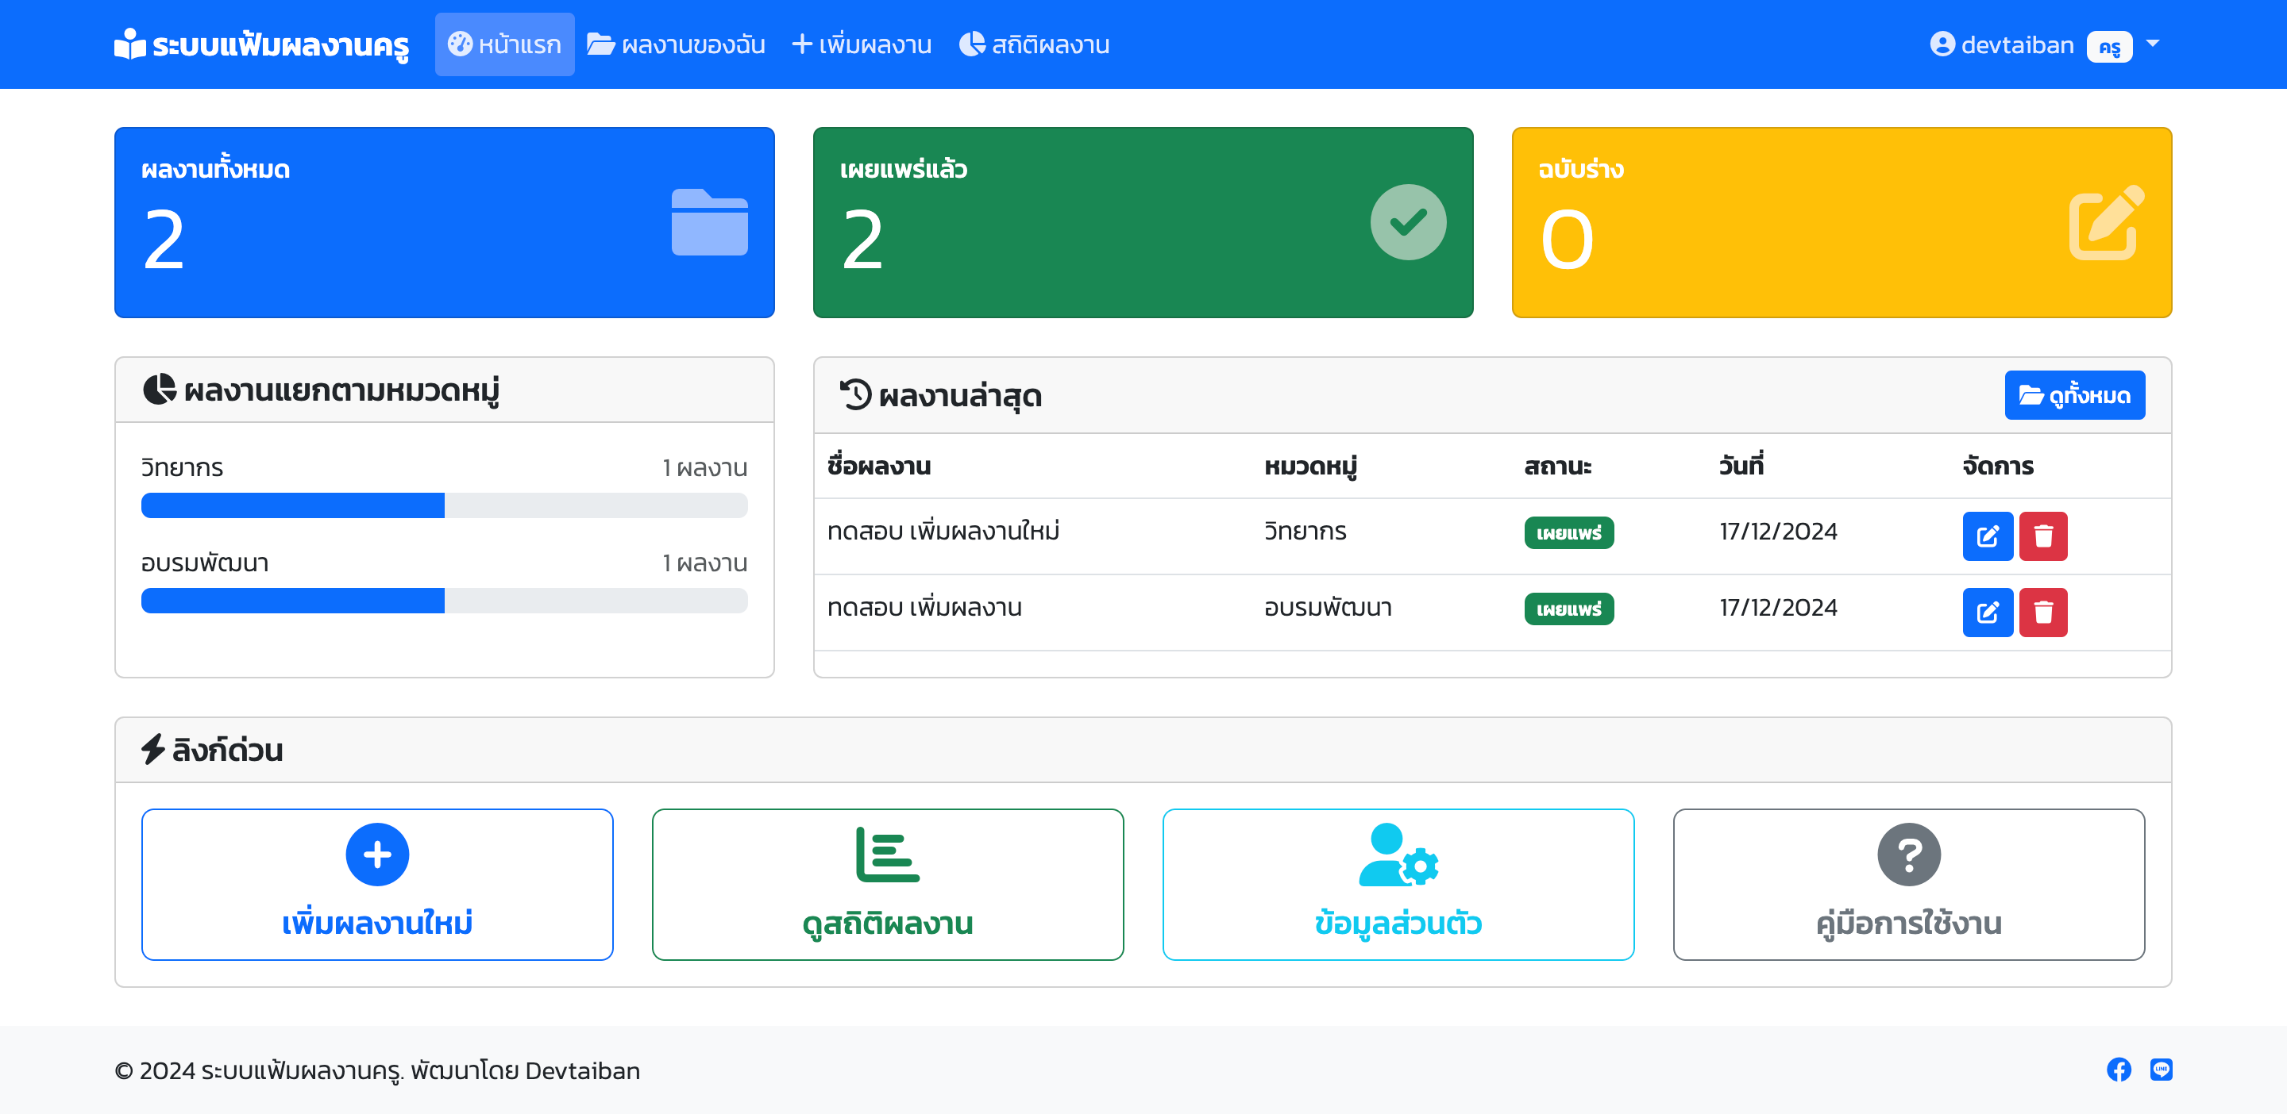Open devtaiban account menu
The image size is (2287, 1114).
pyautogui.click(x=2015, y=44)
